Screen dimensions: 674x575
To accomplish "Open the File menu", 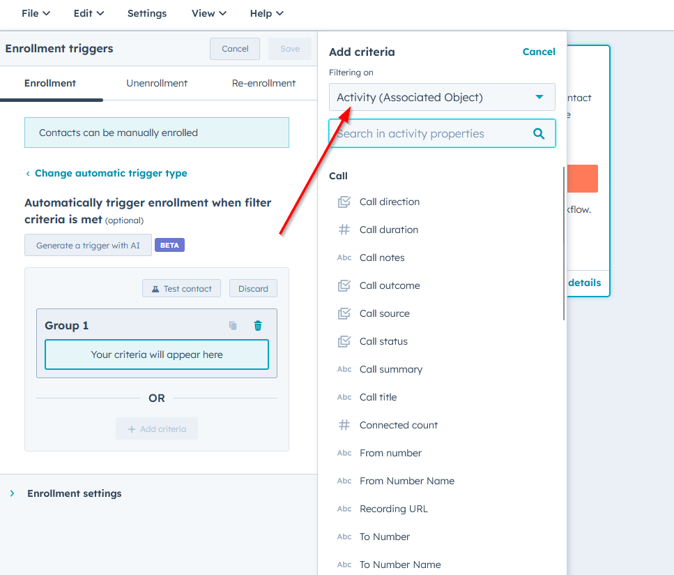I will (35, 13).
